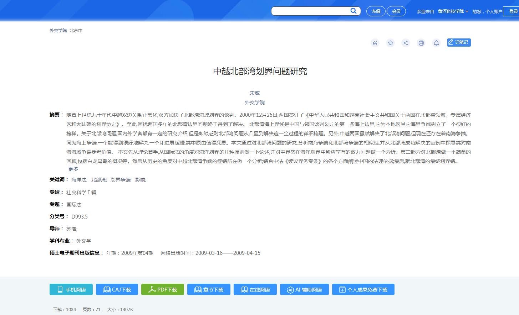
Task: Click the bell notification icon
Action: (436, 43)
